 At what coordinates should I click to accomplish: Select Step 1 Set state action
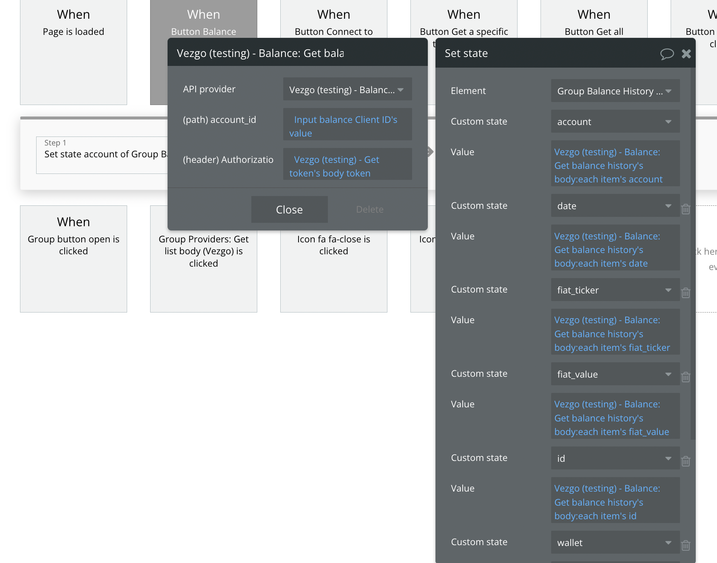(x=102, y=154)
